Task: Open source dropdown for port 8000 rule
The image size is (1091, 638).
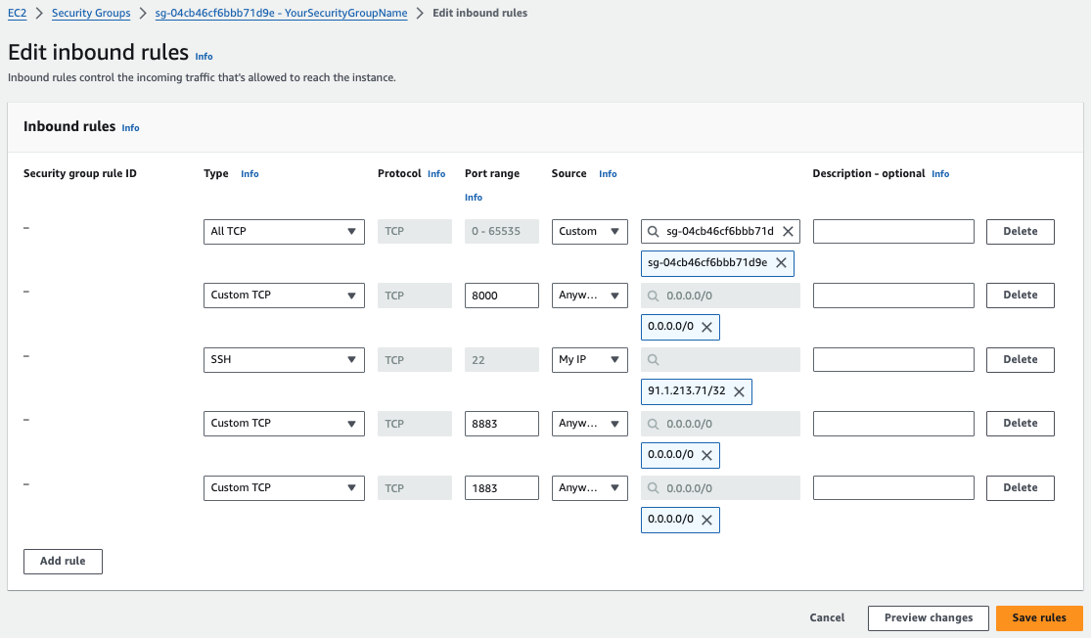Action: [589, 295]
